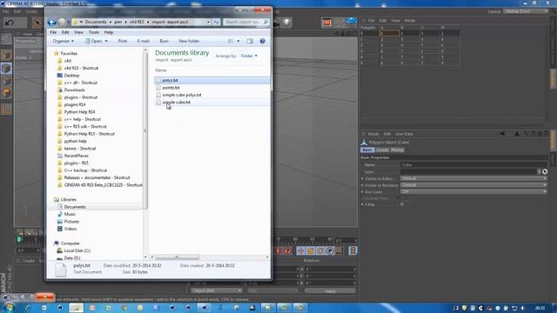Select the Music library
557x313 pixels.
click(70, 214)
